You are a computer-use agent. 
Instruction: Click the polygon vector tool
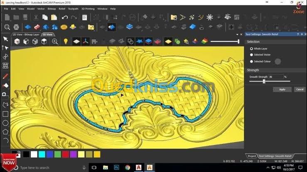pyautogui.click(x=5, y=132)
